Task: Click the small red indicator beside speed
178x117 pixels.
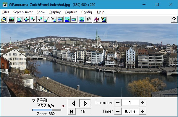Action: click(x=63, y=106)
